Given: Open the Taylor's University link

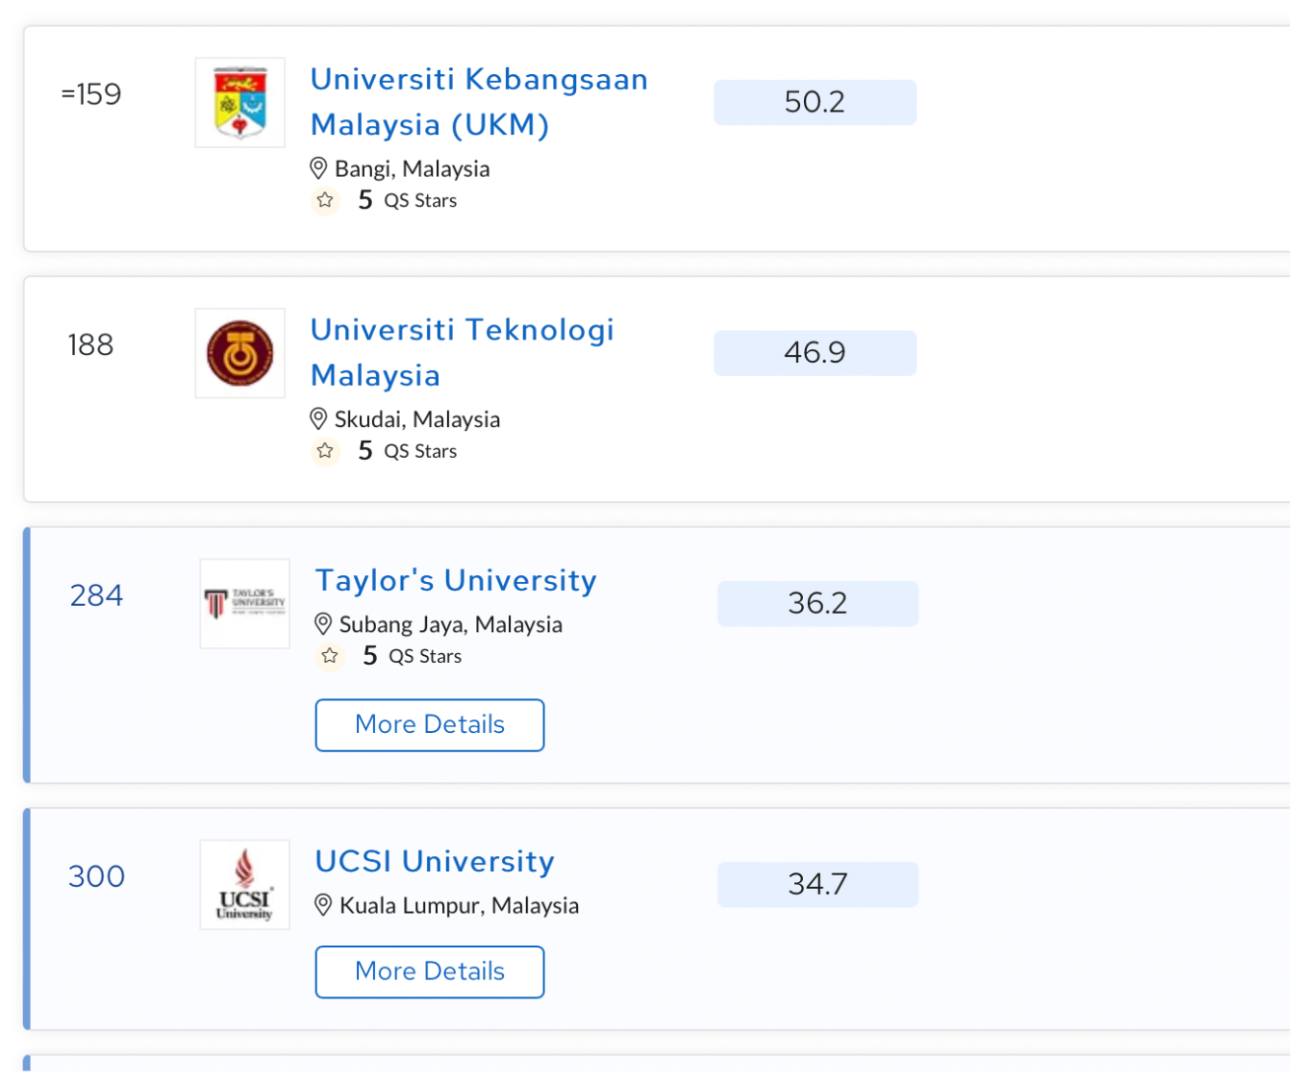Looking at the screenshot, I should tap(456, 580).
